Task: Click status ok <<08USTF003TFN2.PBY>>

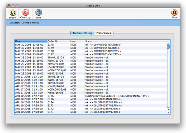Action: (103, 102)
